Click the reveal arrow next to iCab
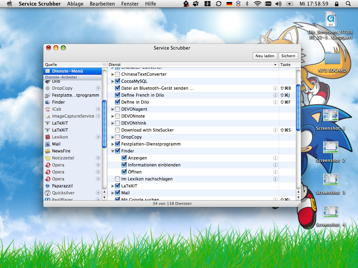Image resolution: width=358 pixels, height=268 pixels. pyautogui.click(x=98, y=109)
